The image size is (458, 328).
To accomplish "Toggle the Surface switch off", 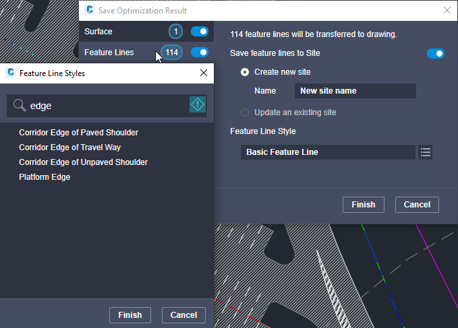I will (200, 32).
